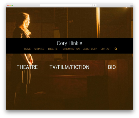Open the large BIO heading link
This screenshot has width=139, height=118.
click(112, 67)
